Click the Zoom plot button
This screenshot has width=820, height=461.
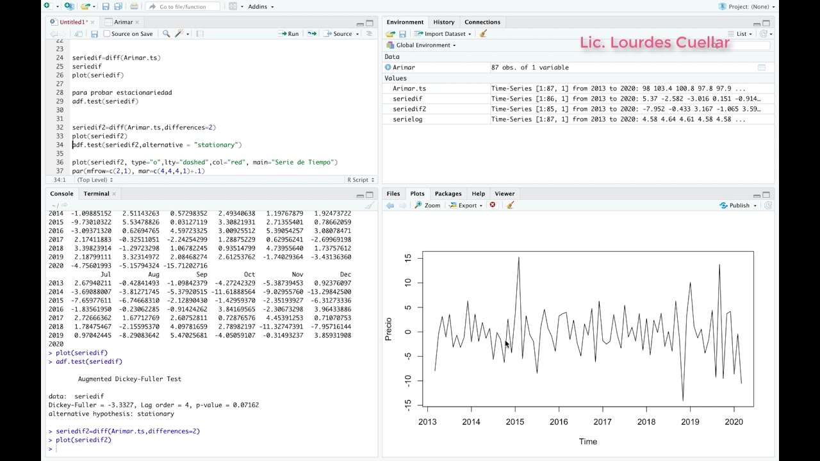(x=427, y=206)
